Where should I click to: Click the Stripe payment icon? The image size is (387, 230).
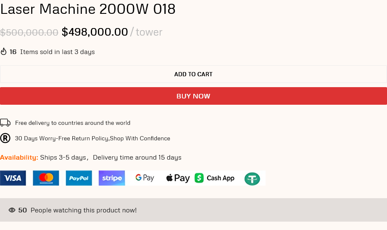point(112,178)
